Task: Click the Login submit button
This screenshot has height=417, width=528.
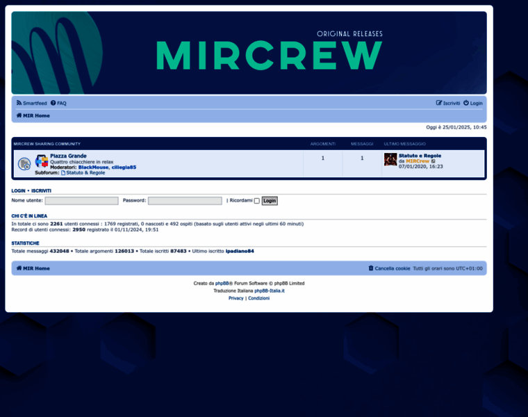Action: [270, 201]
